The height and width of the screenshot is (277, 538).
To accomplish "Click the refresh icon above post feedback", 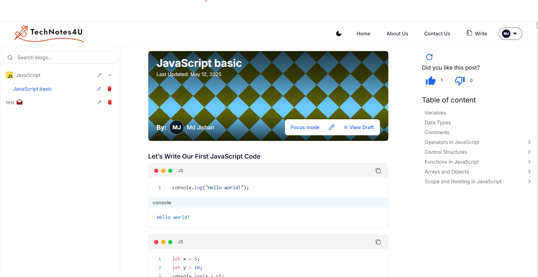I will point(429,57).
